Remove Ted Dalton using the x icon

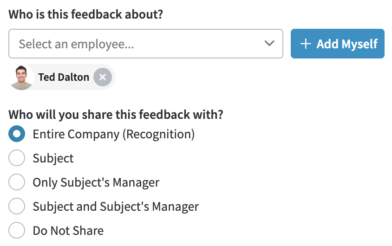(103, 77)
